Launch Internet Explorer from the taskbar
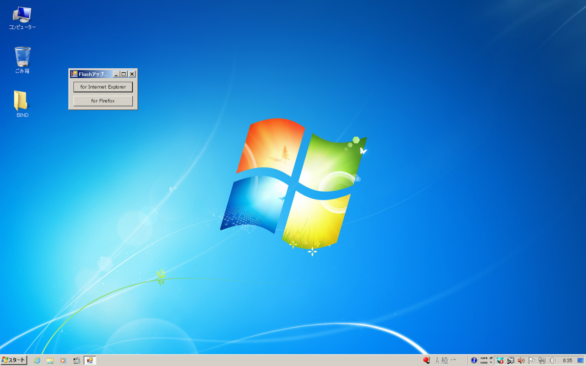This screenshot has width=586, height=366. (37, 361)
